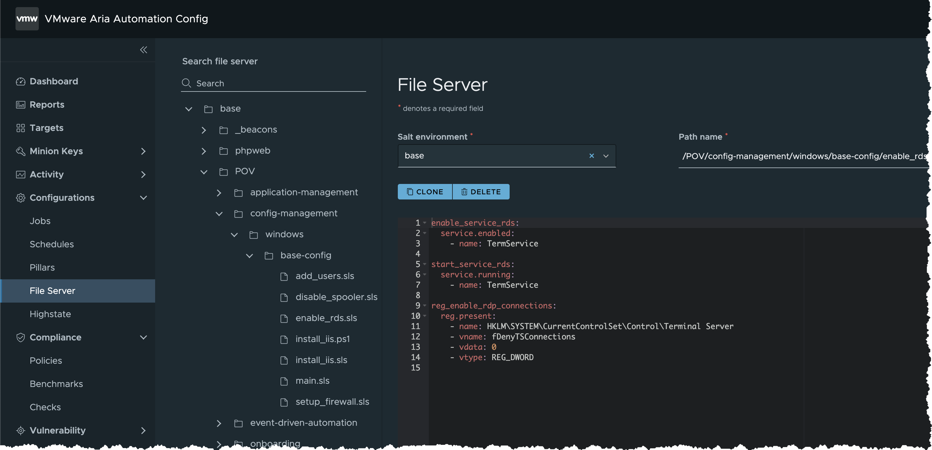Viewport: 932px width, 450px height.
Task: Click the Reports label in sidebar
Action: (47, 105)
